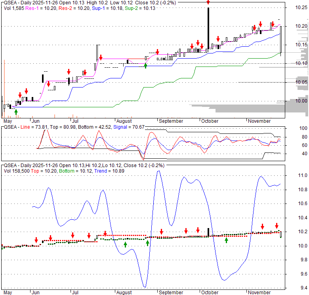This screenshot has height=295, width=309.
Task: Click the green arrow in May on top chart
Action: pos(16,112)
